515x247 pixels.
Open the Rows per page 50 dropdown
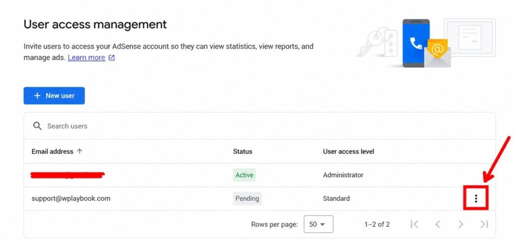(x=318, y=224)
